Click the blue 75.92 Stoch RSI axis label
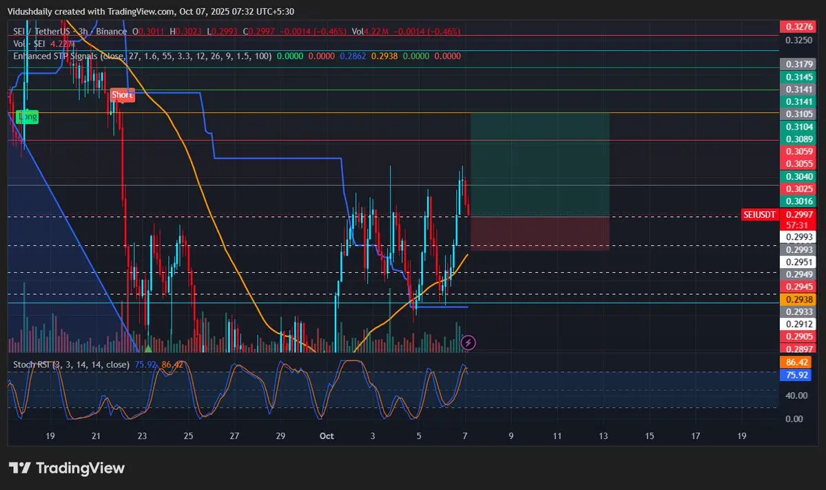The image size is (826, 490). point(796,375)
